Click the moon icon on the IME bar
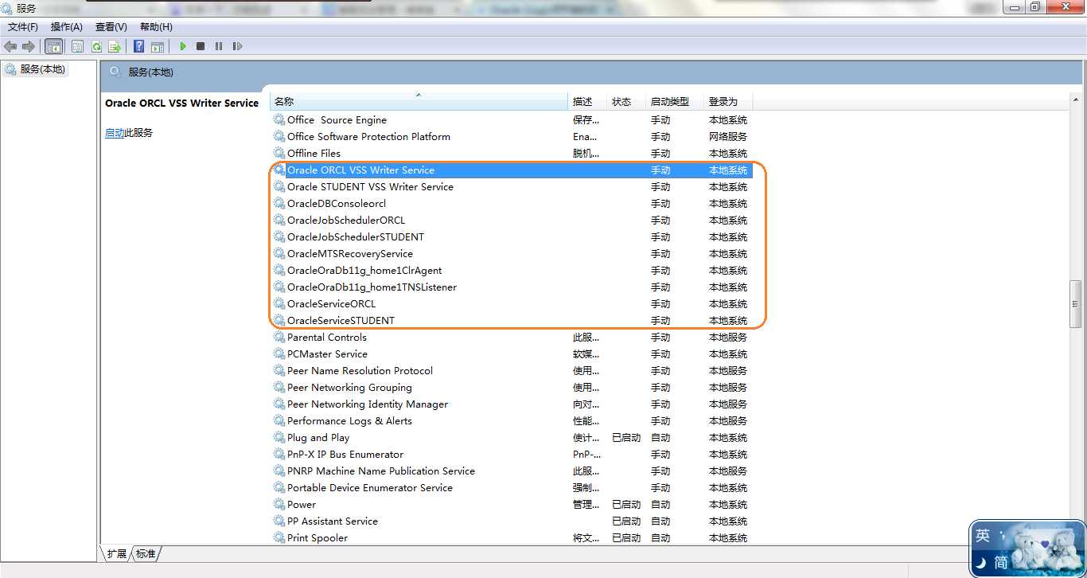The width and height of the screenshot is (1087, 578). (982, 563)
